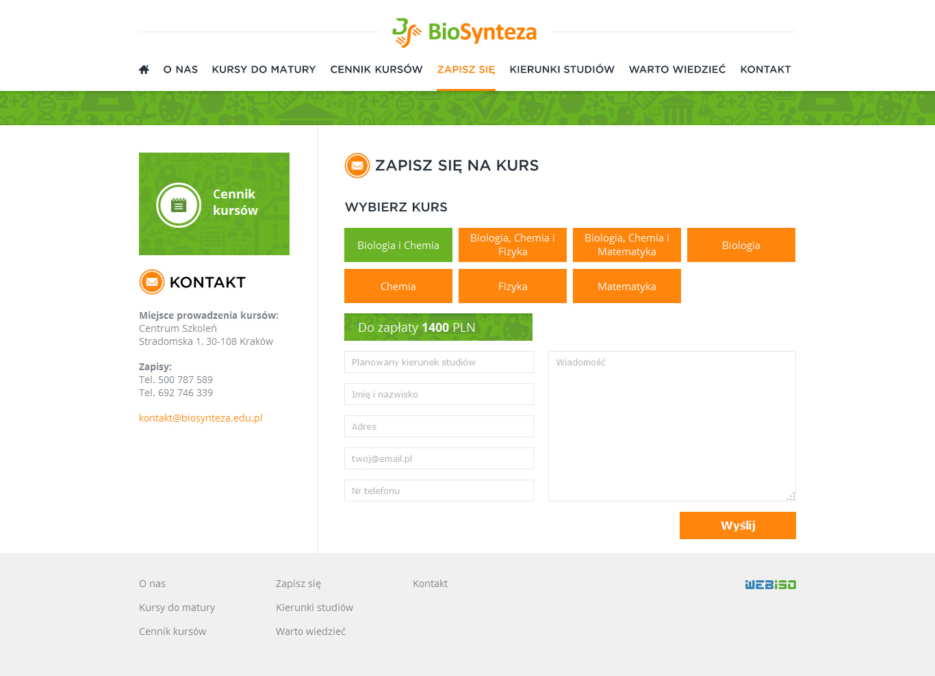Click phone number Tel. 692 746 339
This screenshot has width=935, height=676.
point(176,393)
